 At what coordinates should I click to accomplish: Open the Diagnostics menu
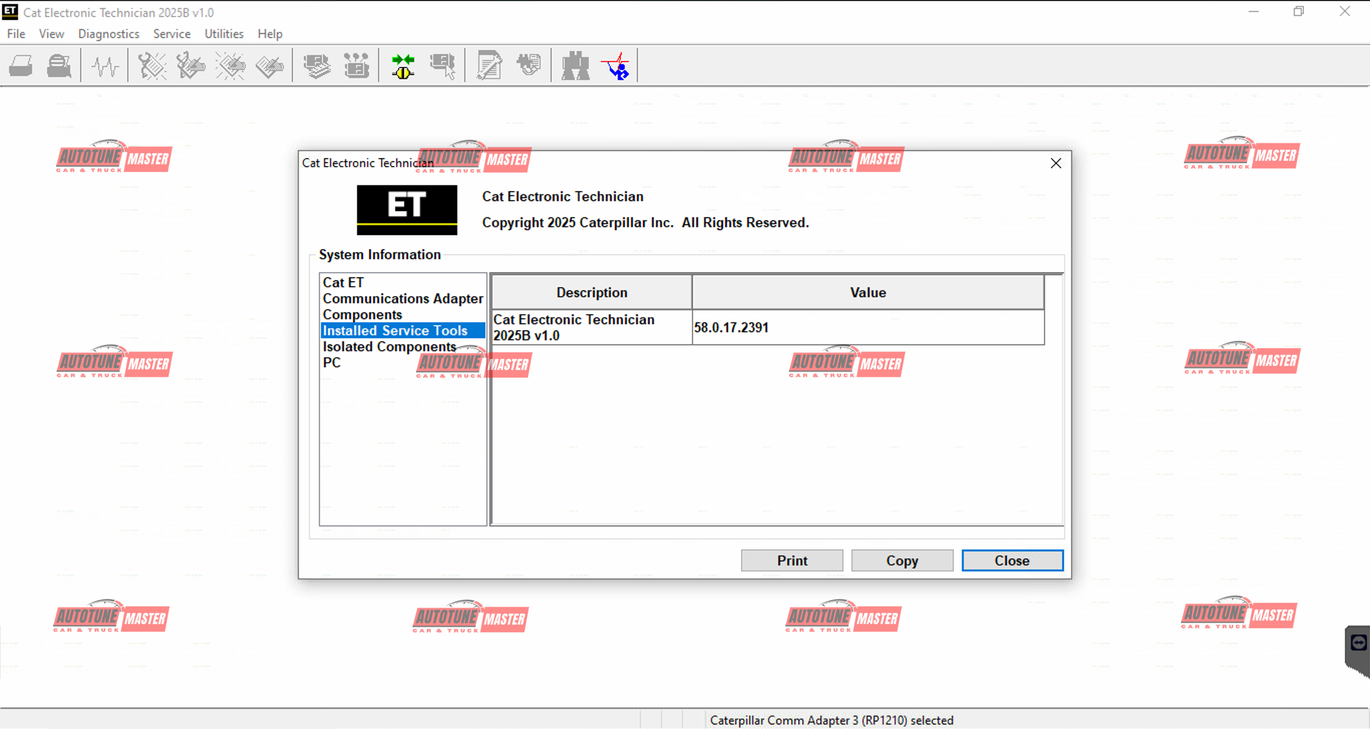click(109, 34)
